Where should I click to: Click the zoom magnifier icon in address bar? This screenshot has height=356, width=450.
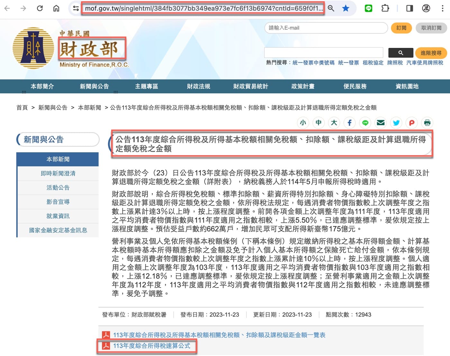331,8
